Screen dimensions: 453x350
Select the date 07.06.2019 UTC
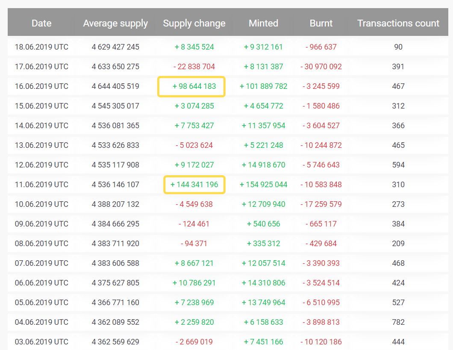tap(41, 263)
